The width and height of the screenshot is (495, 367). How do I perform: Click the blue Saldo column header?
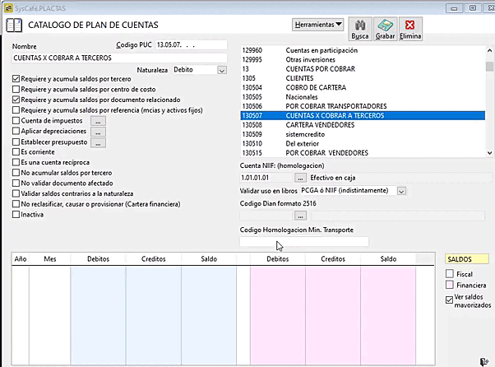[209, 259]
